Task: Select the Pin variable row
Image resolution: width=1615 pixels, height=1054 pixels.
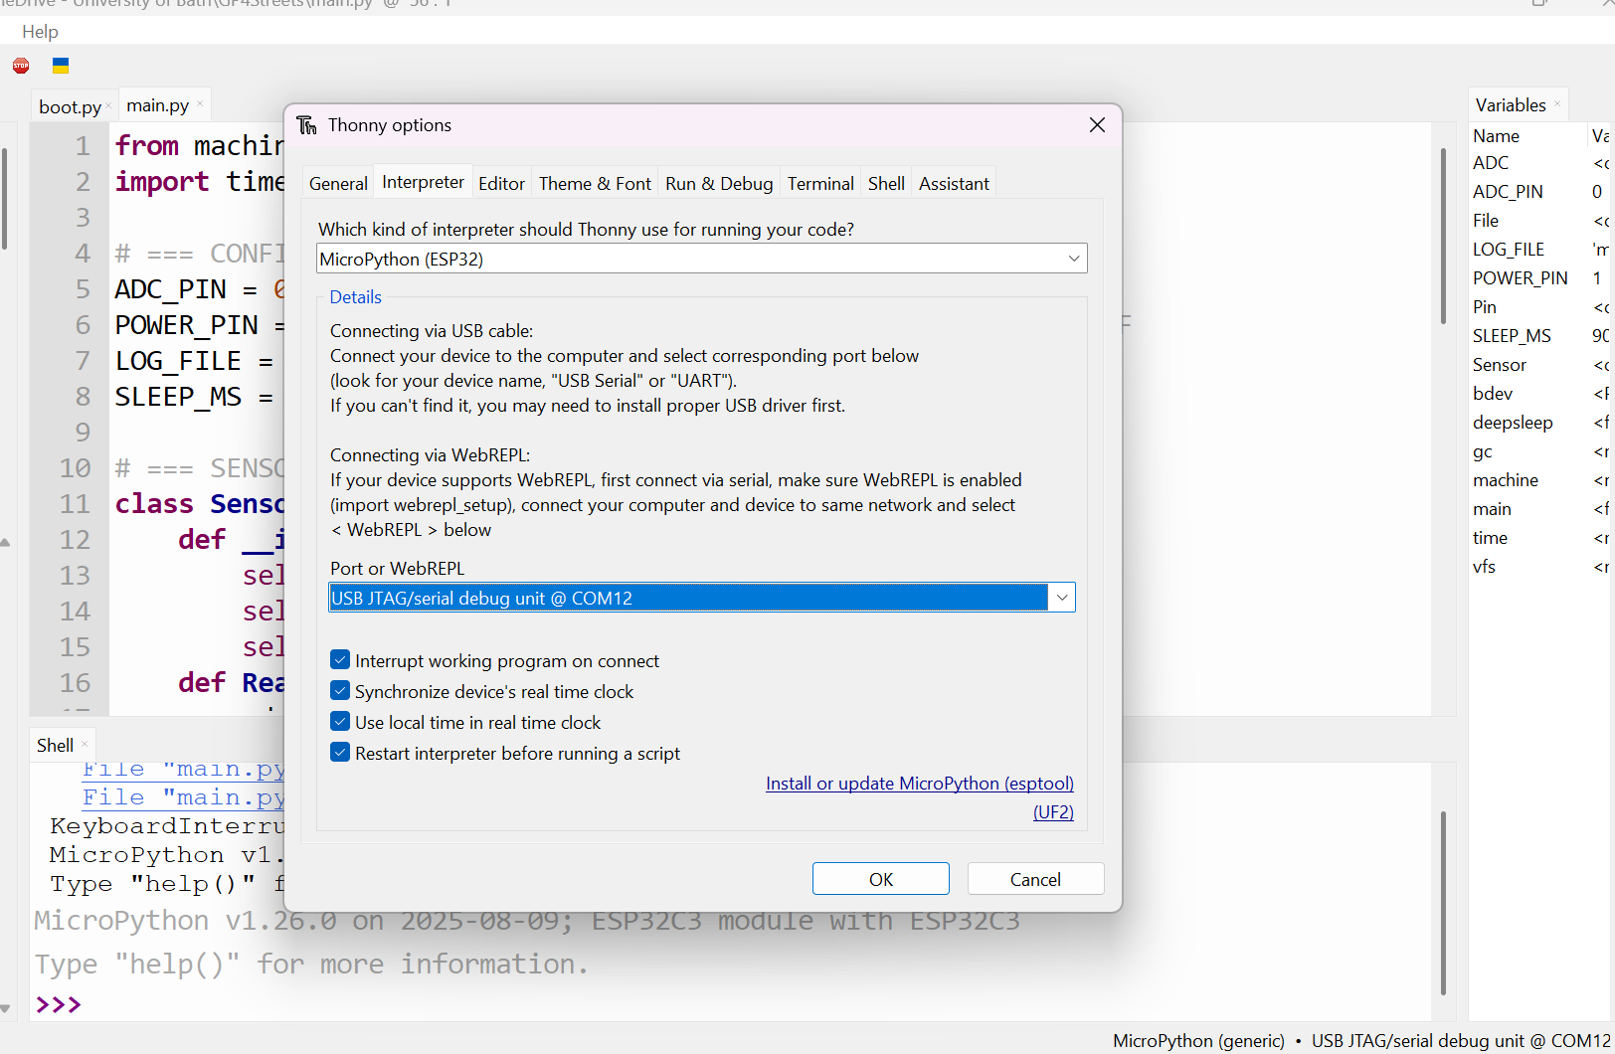Action: [1538, 307]
